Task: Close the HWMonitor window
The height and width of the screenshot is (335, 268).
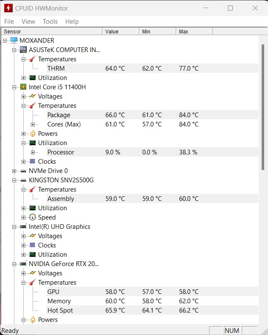Action: coord(255,8)
